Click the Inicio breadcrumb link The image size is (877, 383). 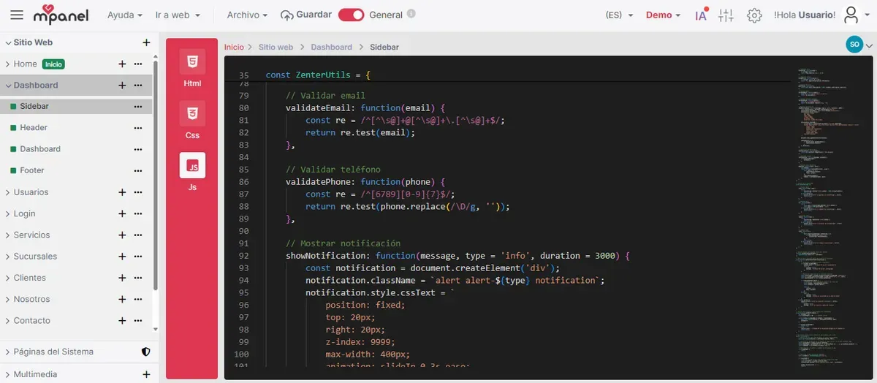234,47
